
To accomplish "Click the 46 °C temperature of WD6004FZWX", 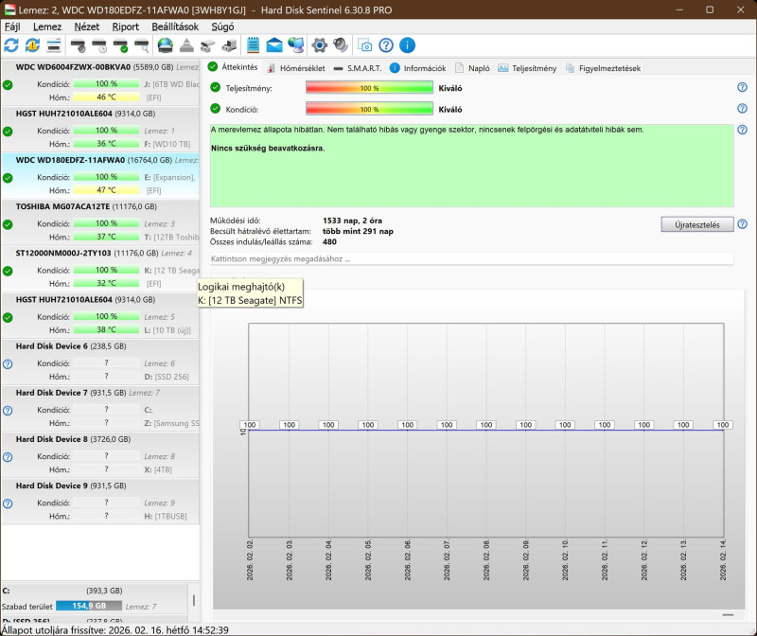I will pyautogui.click(x=106, y=97).
